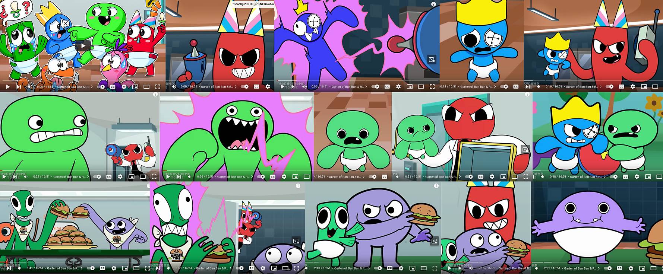663x274 pixels.
Task: Click chapter title text in 0:31 frame
Action: point(442,177)
